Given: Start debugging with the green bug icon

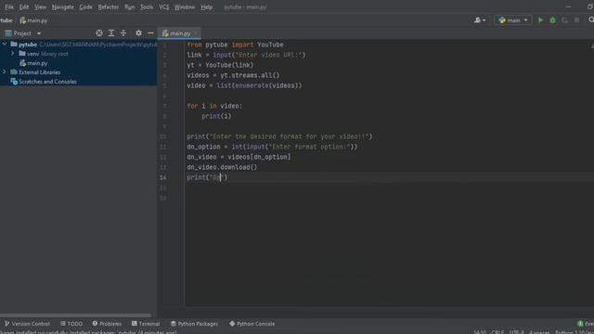Looking at the screenshot, I should click(x=552, y=20).
